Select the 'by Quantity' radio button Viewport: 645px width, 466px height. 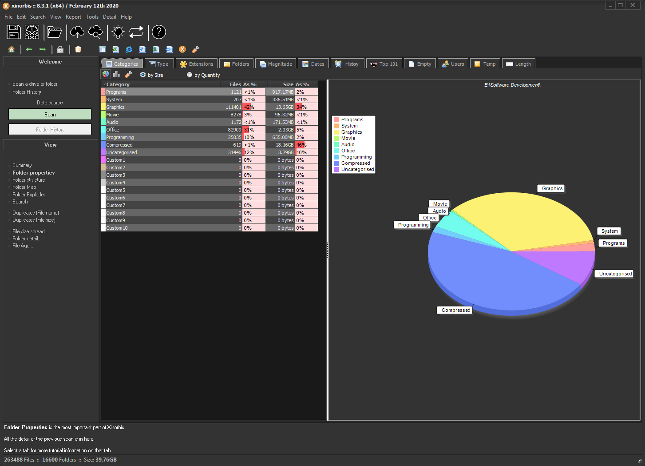pos(190,75)
